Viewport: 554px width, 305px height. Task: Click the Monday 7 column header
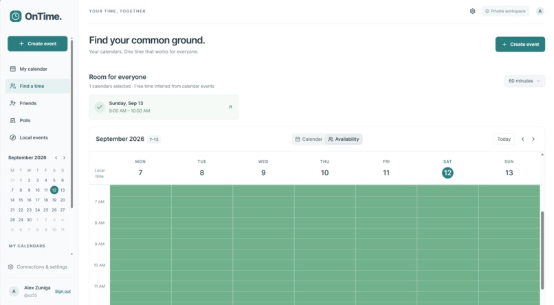click(x=140, y=169)
